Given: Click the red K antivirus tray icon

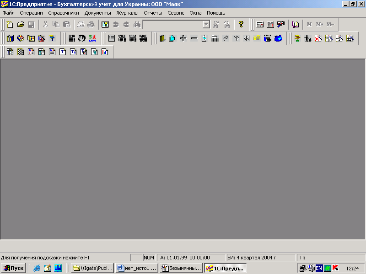Looking at the screenshot, I should coord(336,268).
